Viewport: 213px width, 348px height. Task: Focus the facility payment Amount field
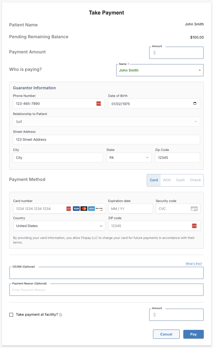click(x=176, y=315)
